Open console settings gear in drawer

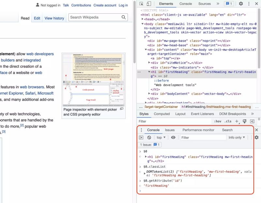click(x=256, y=138)
